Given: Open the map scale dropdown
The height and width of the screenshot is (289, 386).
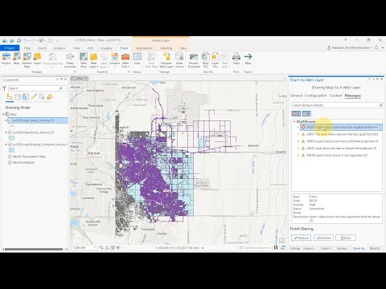Looking at the screenshot, I should (x=95, y=248).
